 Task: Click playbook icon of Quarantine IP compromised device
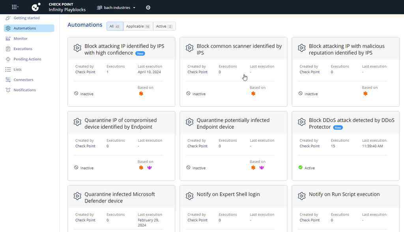[77, 122]
